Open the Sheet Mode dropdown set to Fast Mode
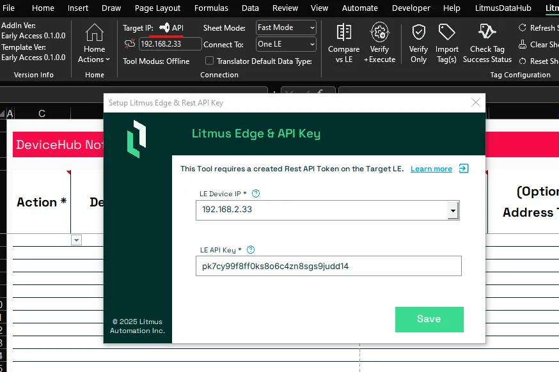Screen dimensions: 559x372 [x=286, y=27]
